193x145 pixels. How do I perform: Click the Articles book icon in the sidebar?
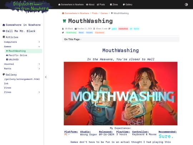[x=4, y=37]
